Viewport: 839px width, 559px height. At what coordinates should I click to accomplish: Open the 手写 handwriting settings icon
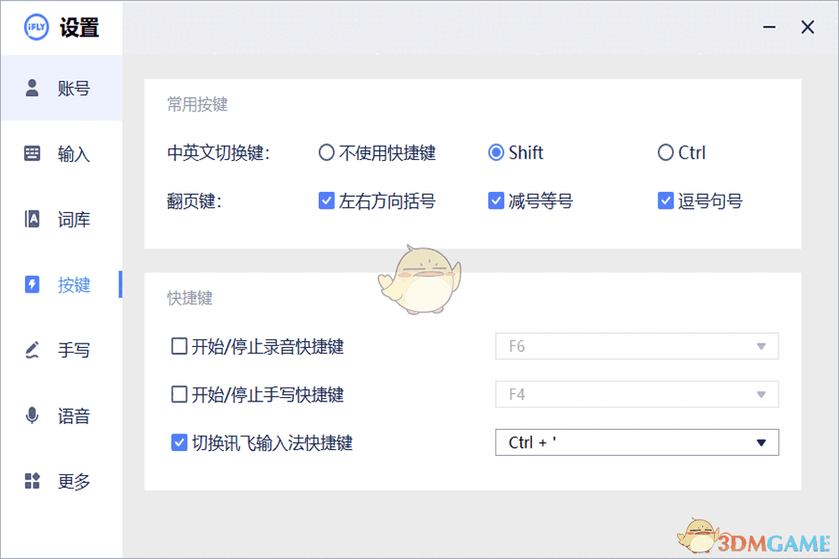(32, 350)
